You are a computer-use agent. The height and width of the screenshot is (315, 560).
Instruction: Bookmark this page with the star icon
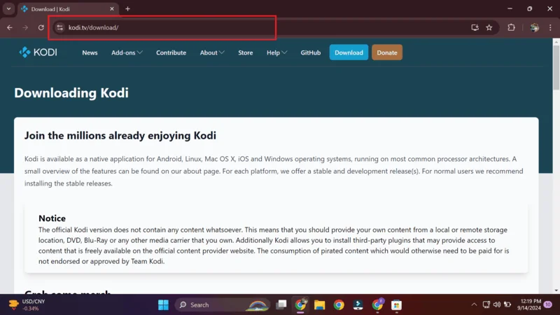489,27
